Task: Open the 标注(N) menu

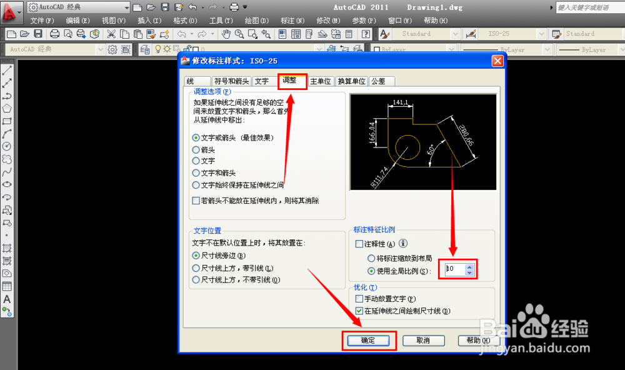Action: pyautogui.click(x=292, y=21)
